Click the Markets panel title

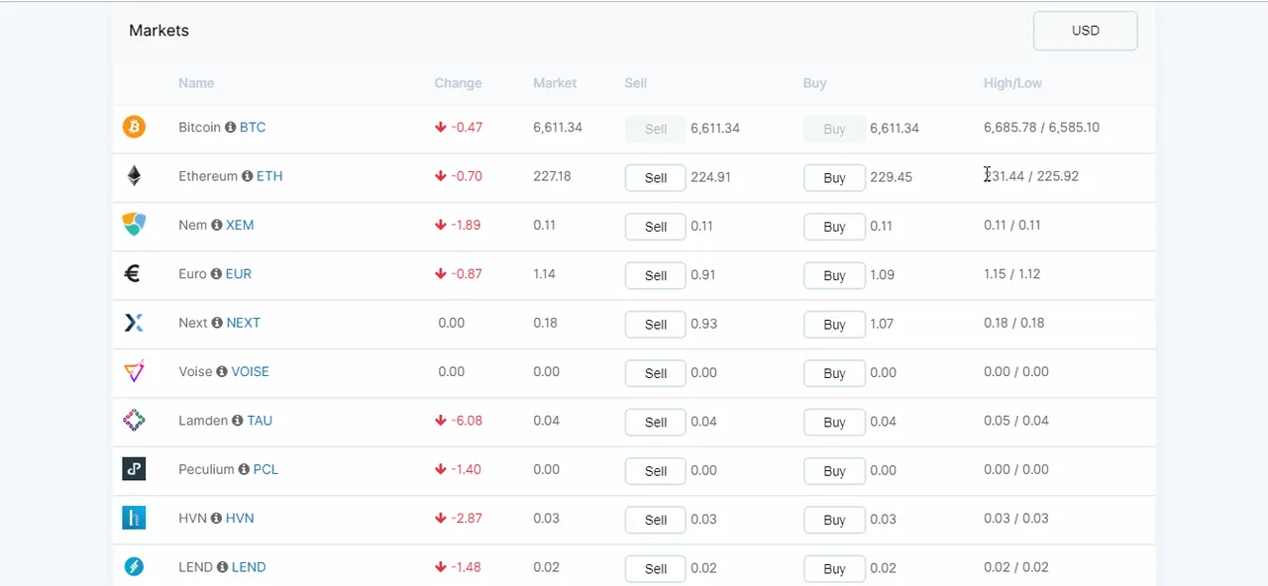158,31
